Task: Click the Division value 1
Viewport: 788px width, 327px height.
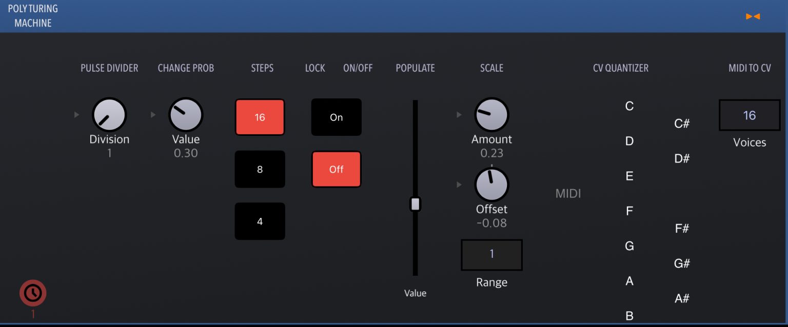Action: [x=109, y=153]
